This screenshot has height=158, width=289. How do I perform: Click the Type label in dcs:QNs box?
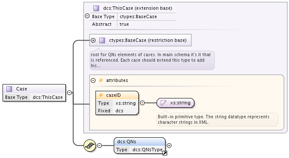122,150
